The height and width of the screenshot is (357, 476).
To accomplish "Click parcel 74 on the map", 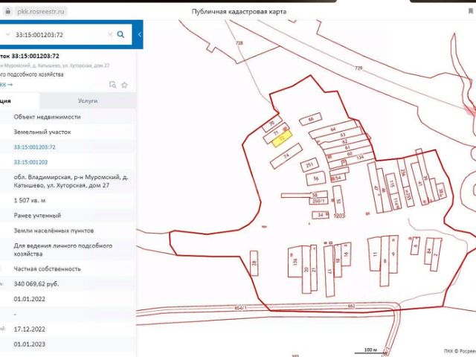I will tap(286, 156).
